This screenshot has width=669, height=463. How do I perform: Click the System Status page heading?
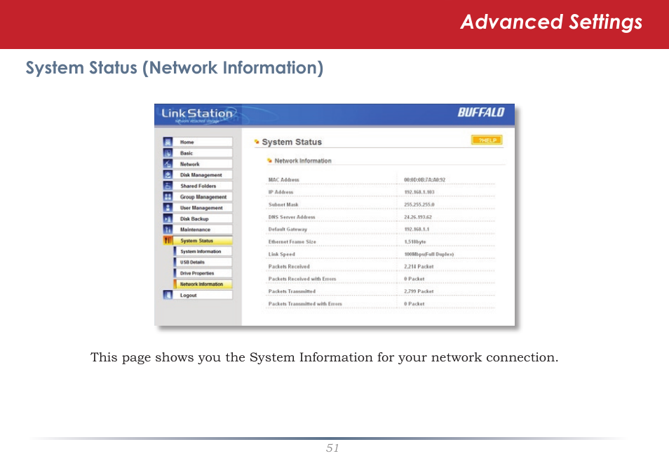pyautogui.click(x=292, y=142)
